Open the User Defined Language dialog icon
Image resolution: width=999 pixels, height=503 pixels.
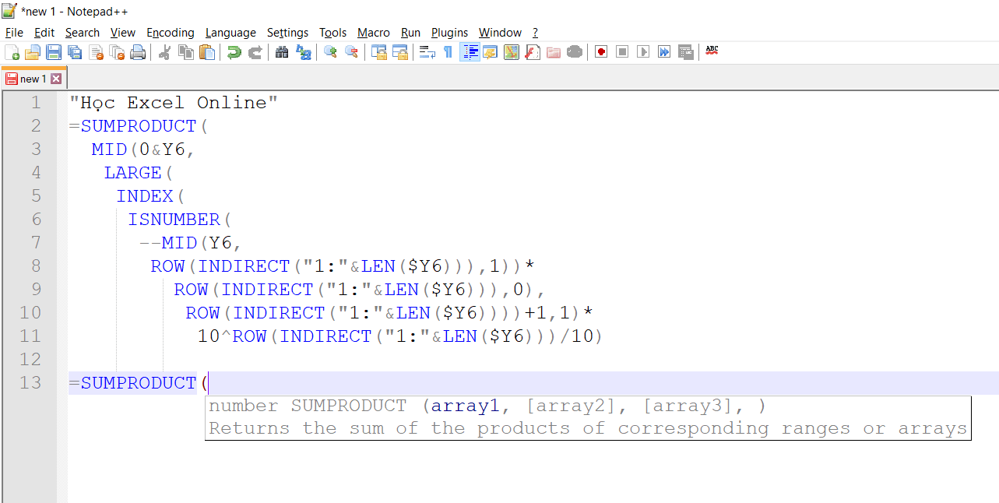[x=491, y=52]
